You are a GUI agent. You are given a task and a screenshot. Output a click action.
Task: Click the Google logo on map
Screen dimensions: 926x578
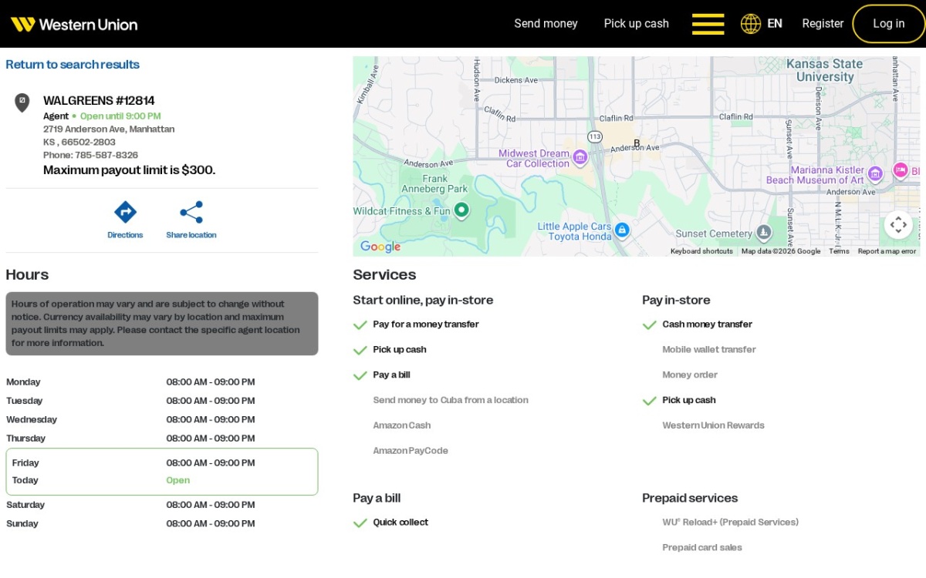coord(380,247)
